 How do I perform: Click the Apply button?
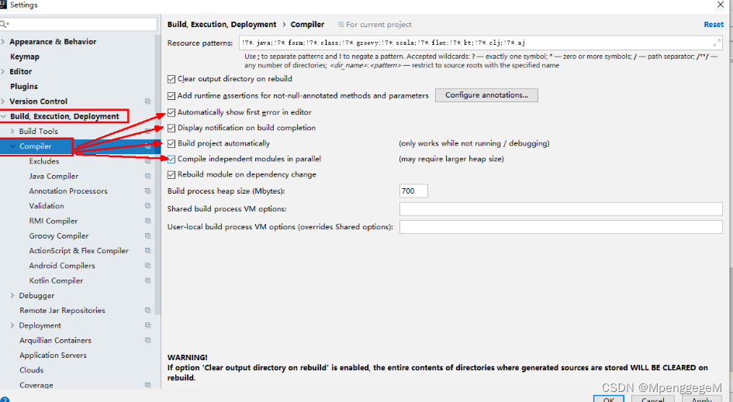pos(702,399)
